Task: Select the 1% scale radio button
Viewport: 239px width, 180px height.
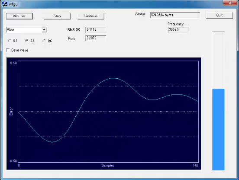Action: point(44,41)
